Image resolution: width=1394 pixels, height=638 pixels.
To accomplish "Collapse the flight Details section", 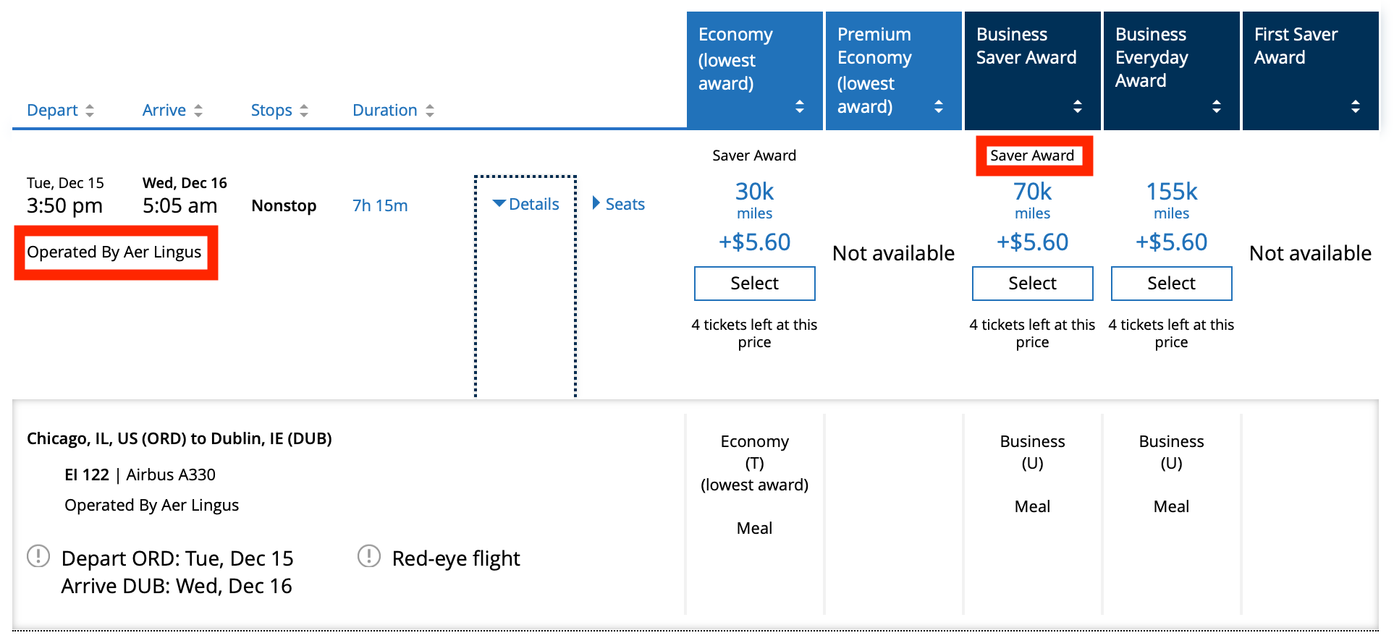I will click(x=526, y=203).
